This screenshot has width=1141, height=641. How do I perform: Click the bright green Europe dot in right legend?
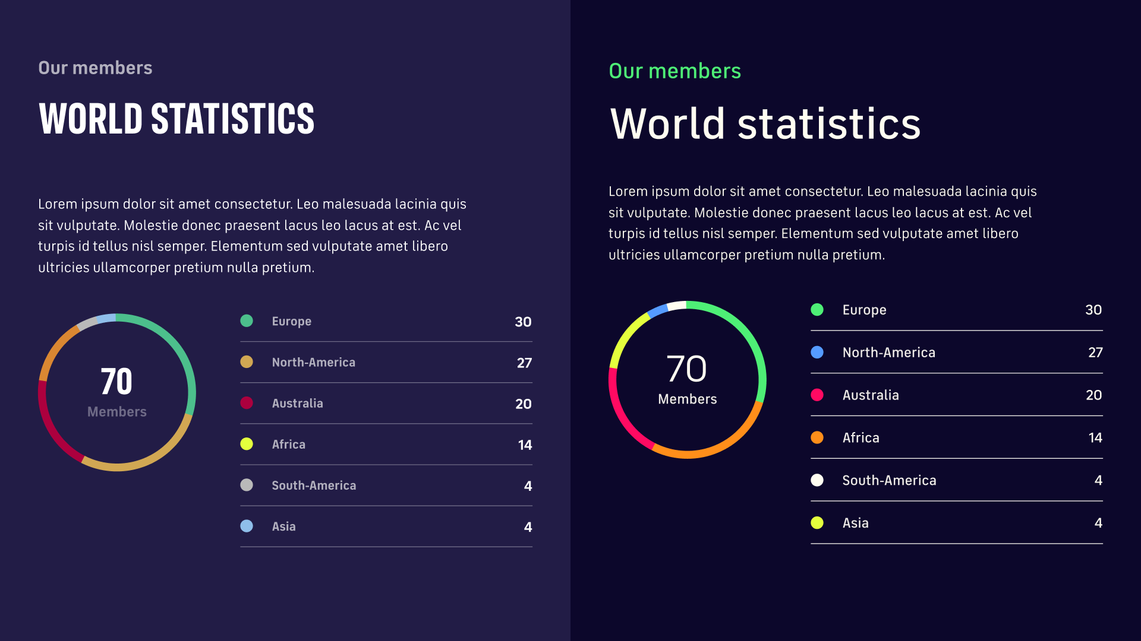817,310
